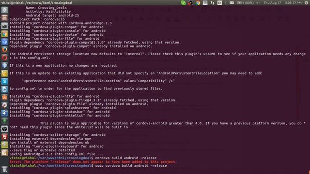Viewport: 310px width, 174px height.
Task: Open the Opera browser launcher icon
Action: 4,58
